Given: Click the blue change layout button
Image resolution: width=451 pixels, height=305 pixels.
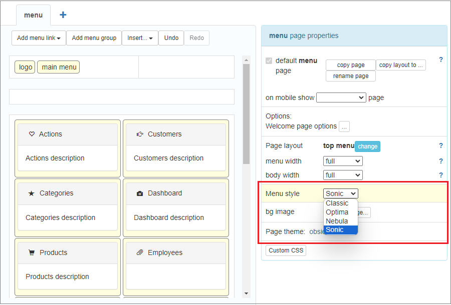Looking at the screenshot, I should point(367,146).
